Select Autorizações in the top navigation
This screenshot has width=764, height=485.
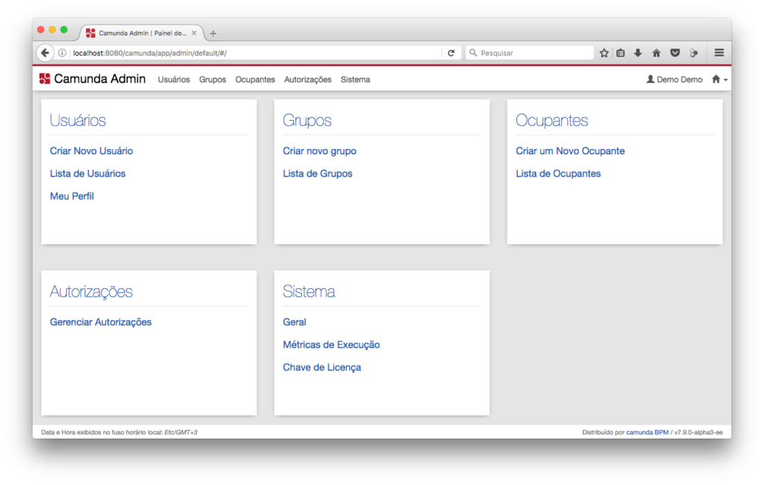(x=307, y=80)
